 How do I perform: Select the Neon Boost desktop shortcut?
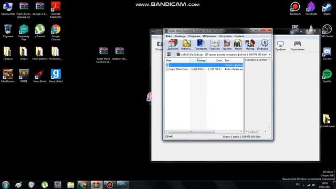coord(40,76)
